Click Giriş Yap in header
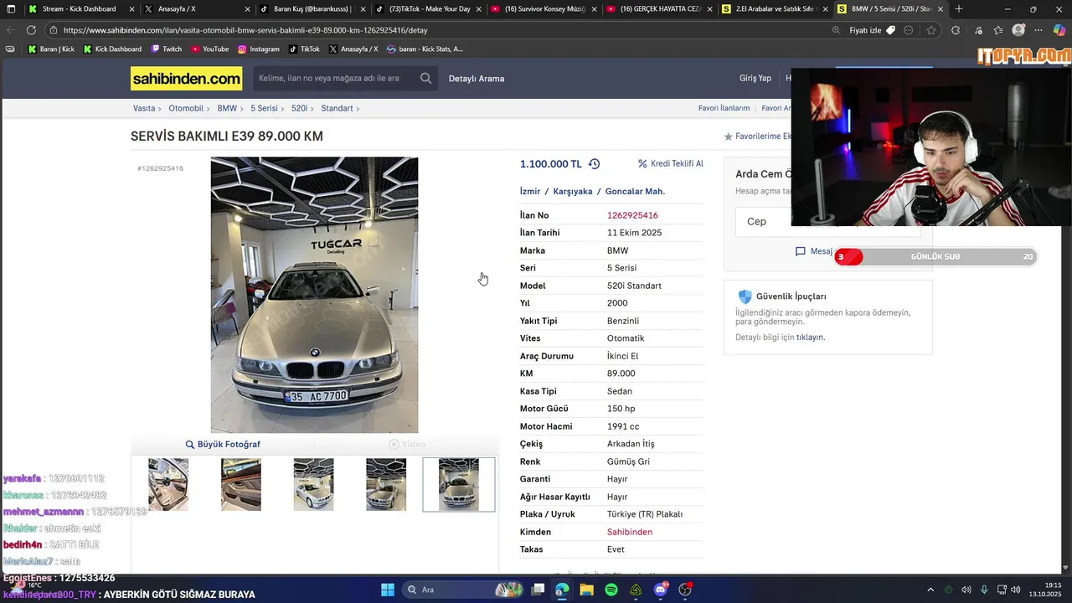Screen dimensions: 1072x603 755,78
